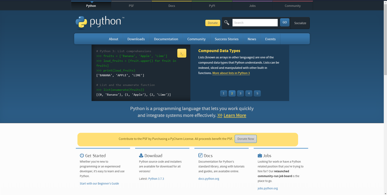Viewport: 387px width, 195px height.
Task: Switch to slide 3
Action: click(x=240, y=93)
